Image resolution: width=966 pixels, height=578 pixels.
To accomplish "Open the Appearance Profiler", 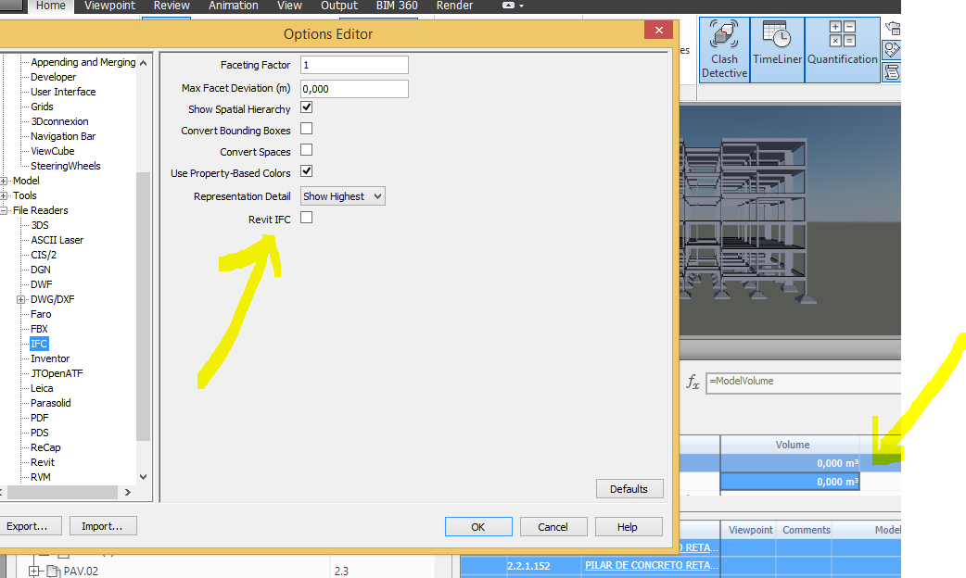I will pyautogui.click(x=892, y=50).
